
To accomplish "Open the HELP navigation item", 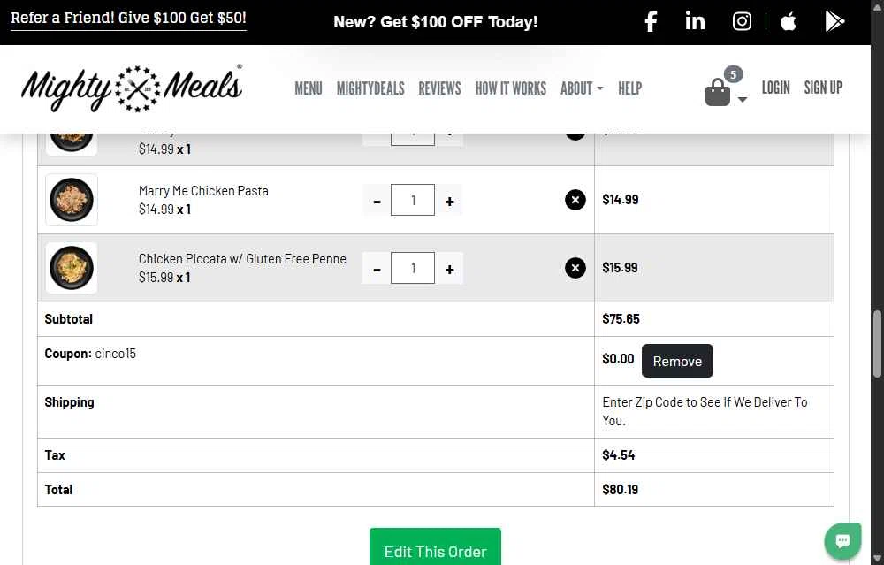I will [629, 88].
